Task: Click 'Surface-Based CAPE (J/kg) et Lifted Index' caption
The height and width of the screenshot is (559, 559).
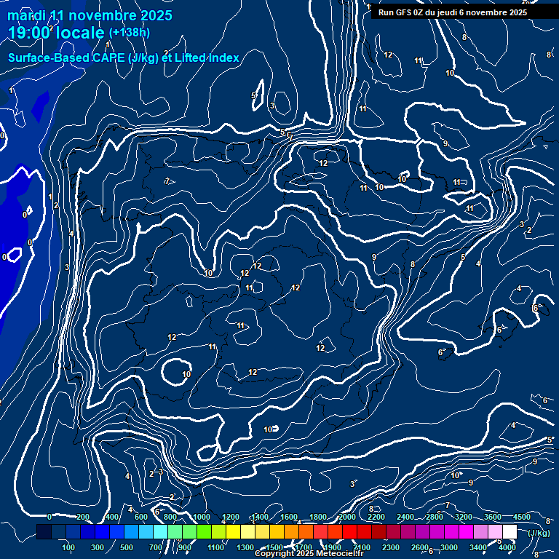Action: click(123, 58)
